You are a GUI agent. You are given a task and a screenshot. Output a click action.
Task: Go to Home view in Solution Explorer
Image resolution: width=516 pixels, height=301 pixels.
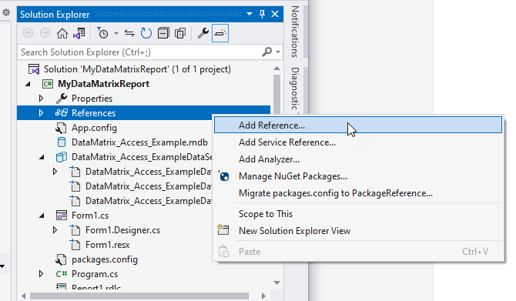pyautogui.click(x=62, y=33)
